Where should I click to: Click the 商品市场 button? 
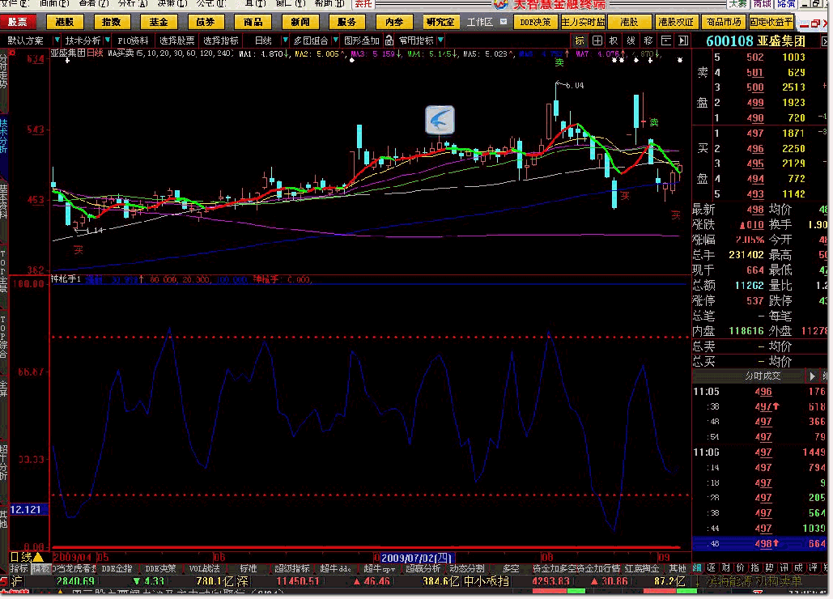pyautogui.click(x=724, y=22)
